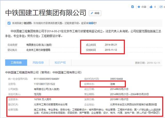This screenshot has width=165, height=118.
Task: Click the 收藏 label next to star
Action: tap(144, 7)
